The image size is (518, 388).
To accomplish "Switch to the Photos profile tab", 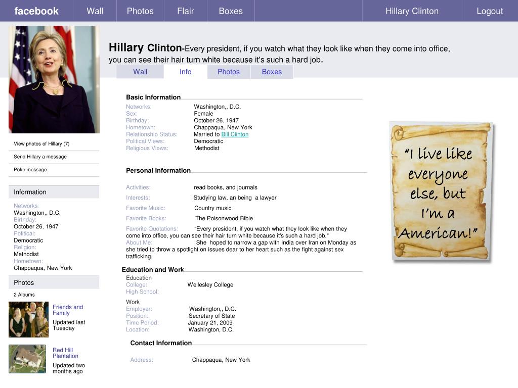I will point(229,72).
